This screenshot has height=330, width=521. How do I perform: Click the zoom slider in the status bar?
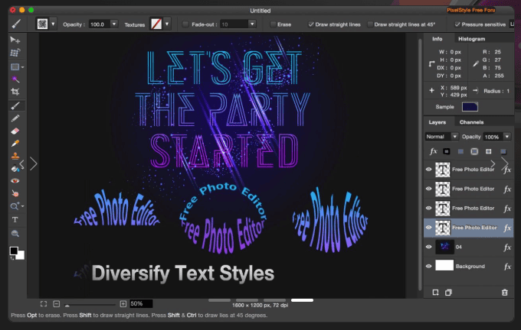pos(90,304)
